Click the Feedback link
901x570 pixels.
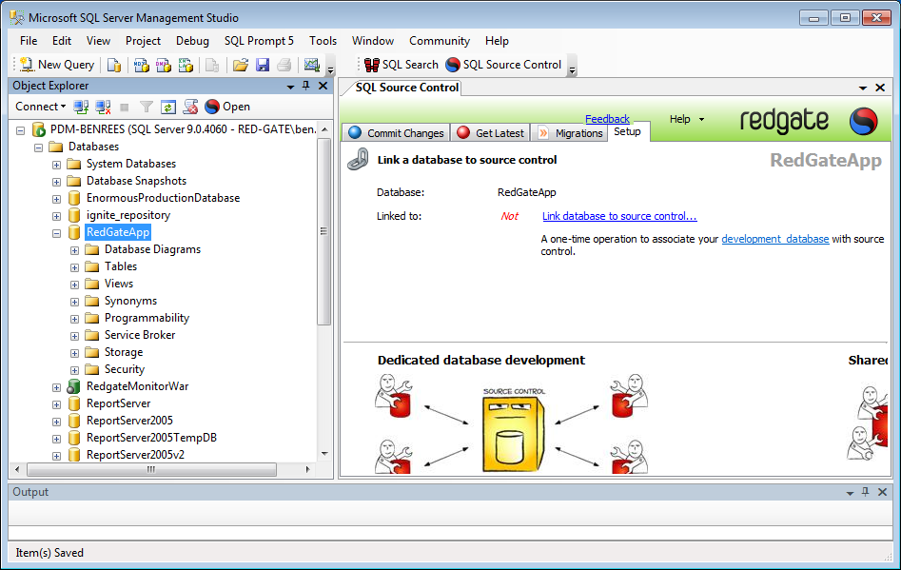click(607, 119)
